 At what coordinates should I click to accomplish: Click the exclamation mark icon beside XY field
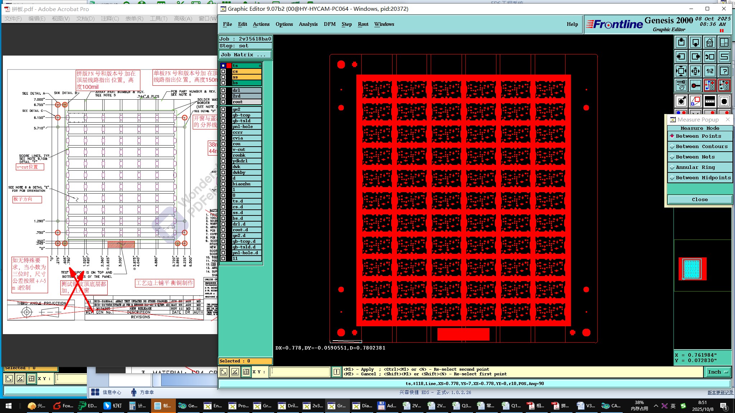click(x=336, y=372)
